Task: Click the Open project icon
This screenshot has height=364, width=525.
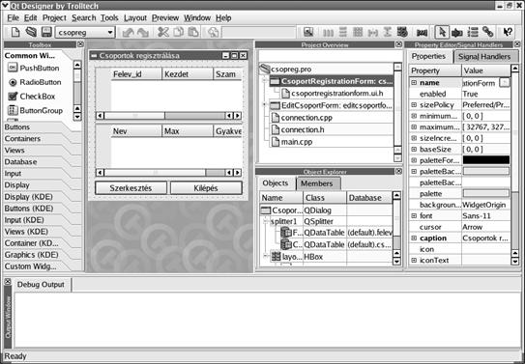Action: coord(31,33)
